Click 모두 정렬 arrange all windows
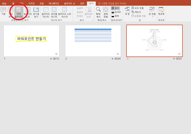Viewport: 191px width, 134px height. click(138, 8)
